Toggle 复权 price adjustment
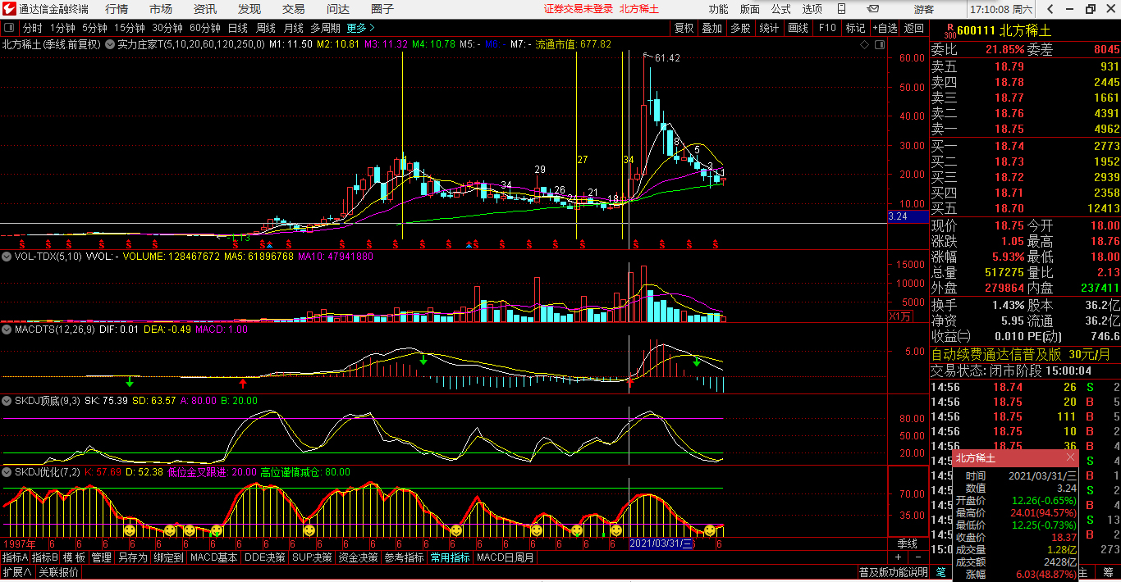The height and width of the screenshot is (582, 1121). tap(684, 28)
